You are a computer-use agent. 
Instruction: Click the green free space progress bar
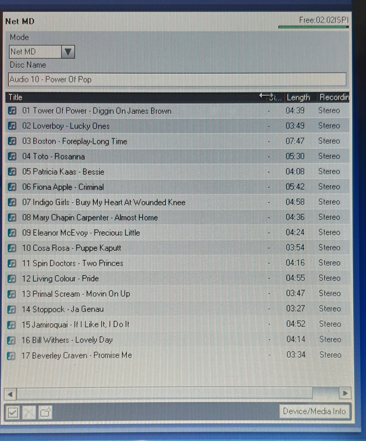pyautogui.click(x=314, y=27)
